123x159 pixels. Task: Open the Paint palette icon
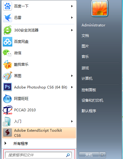coord(7,76)
